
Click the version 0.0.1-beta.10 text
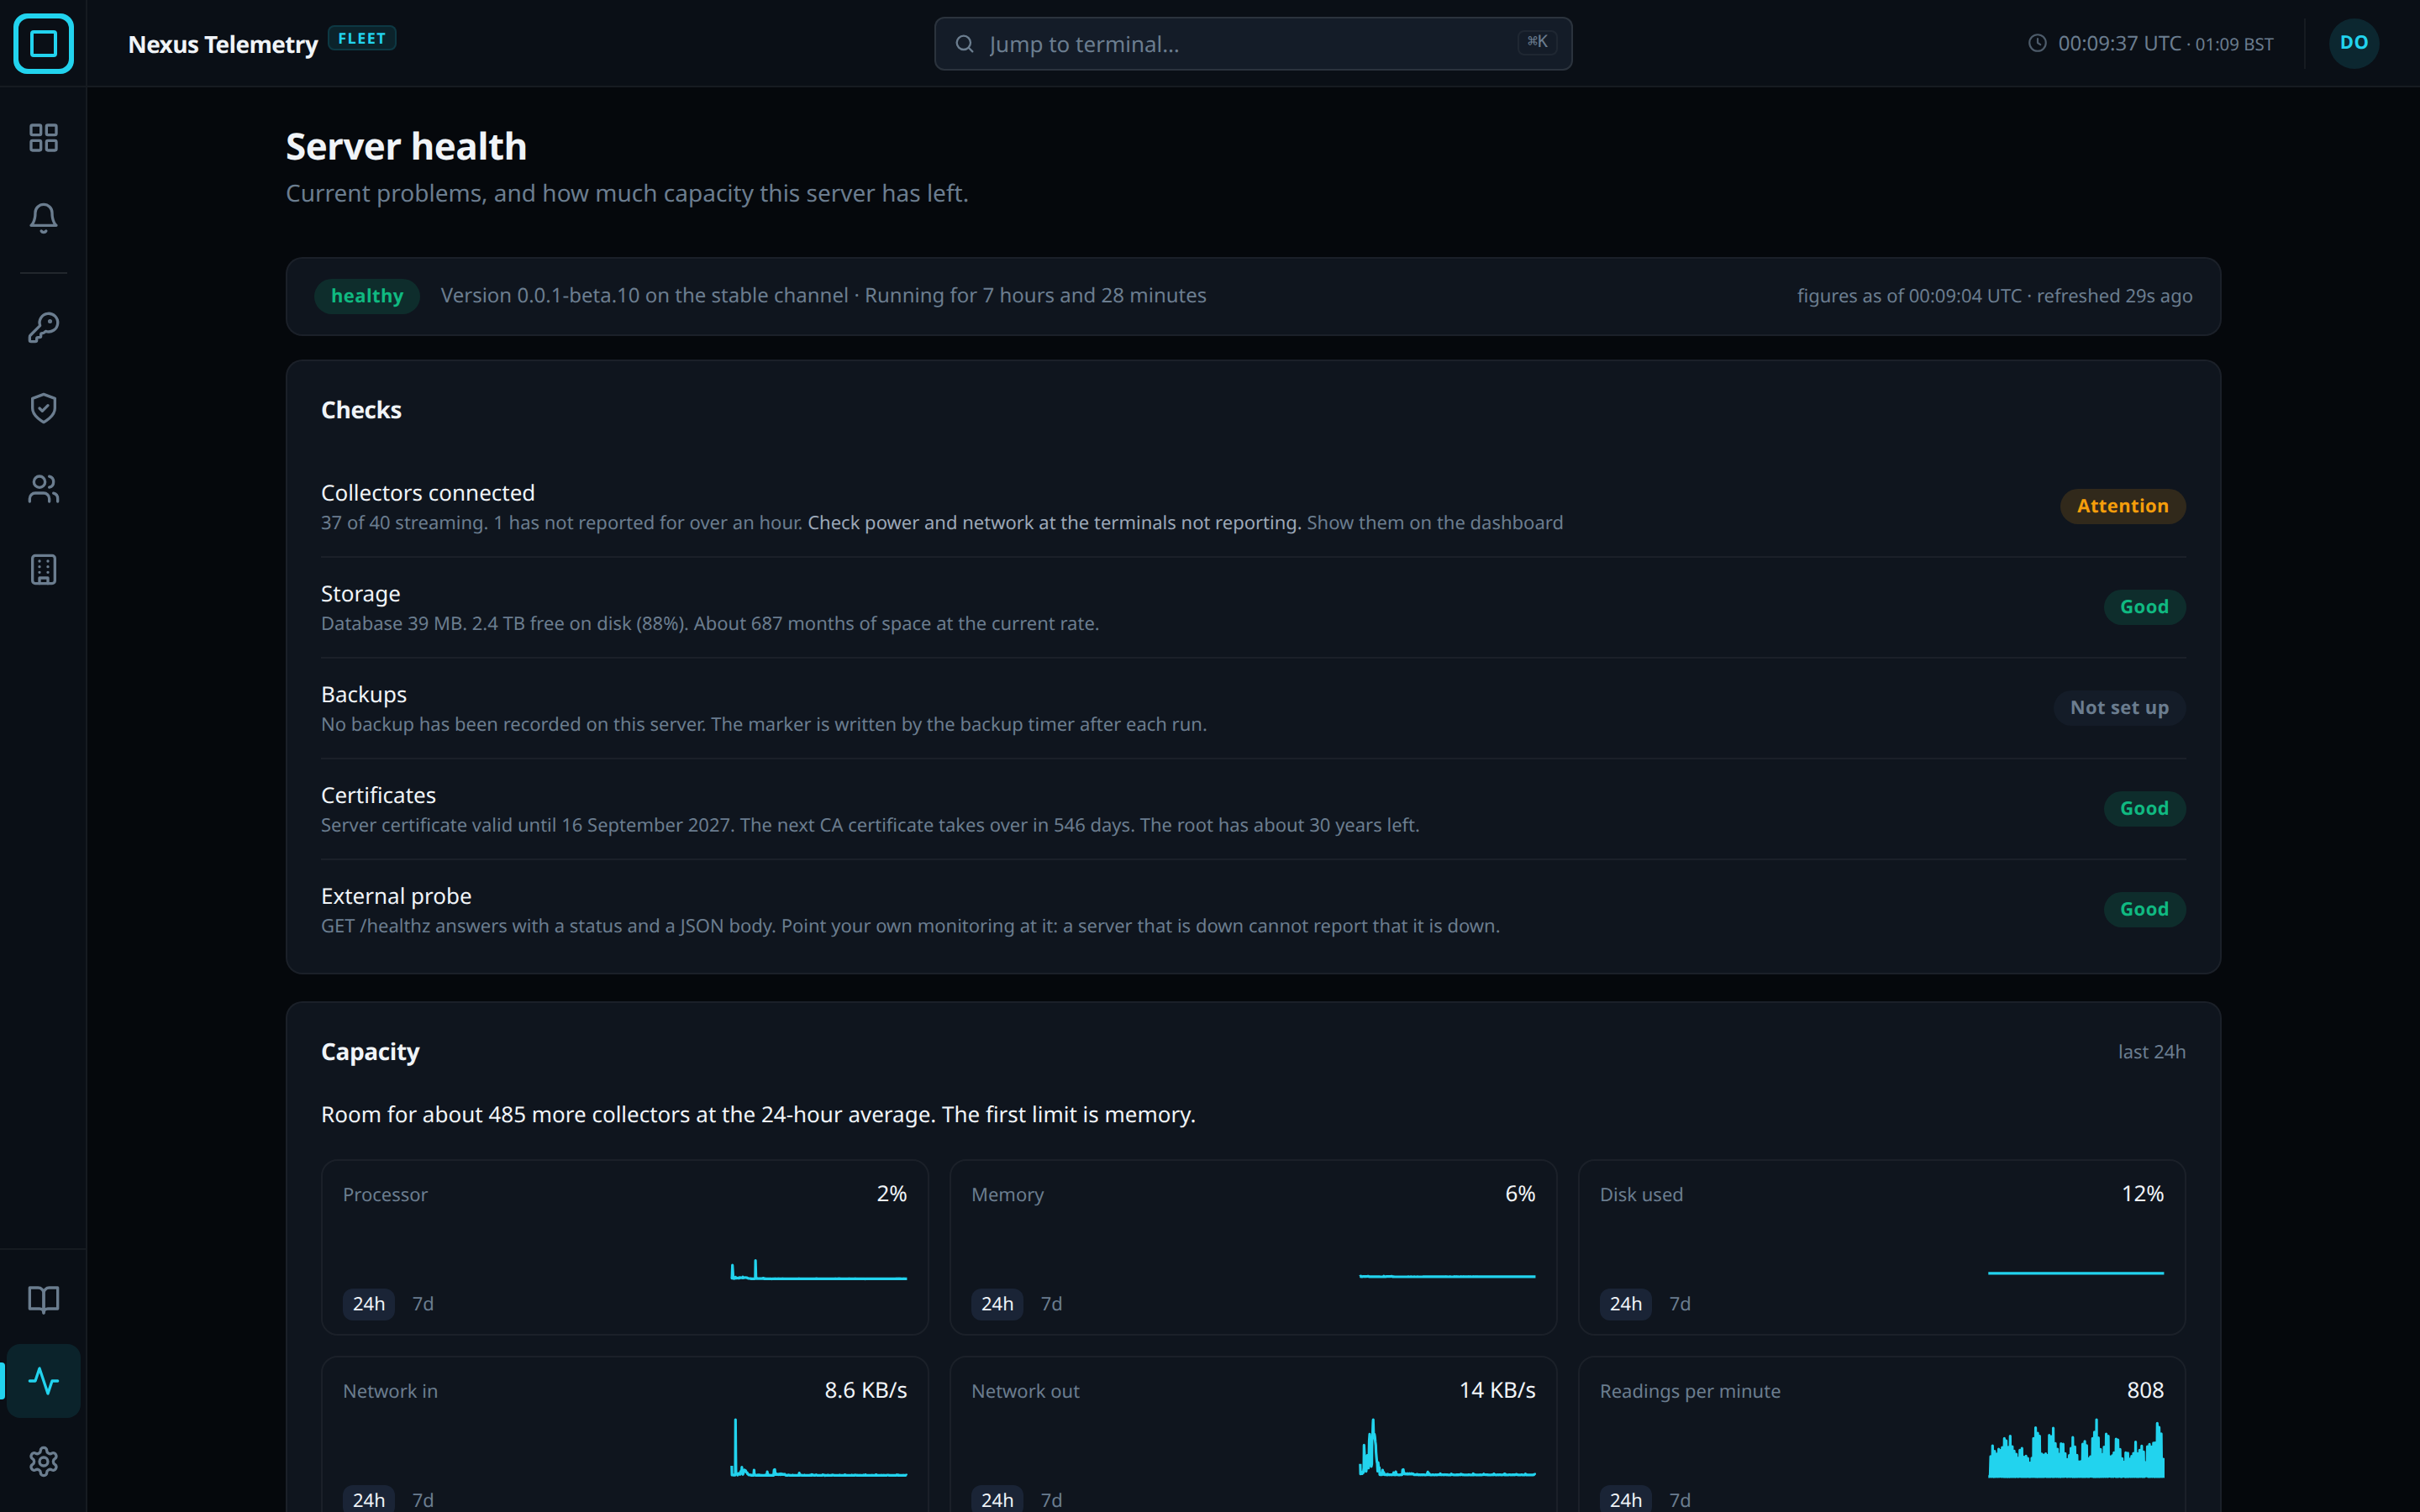tap(540, 296)
